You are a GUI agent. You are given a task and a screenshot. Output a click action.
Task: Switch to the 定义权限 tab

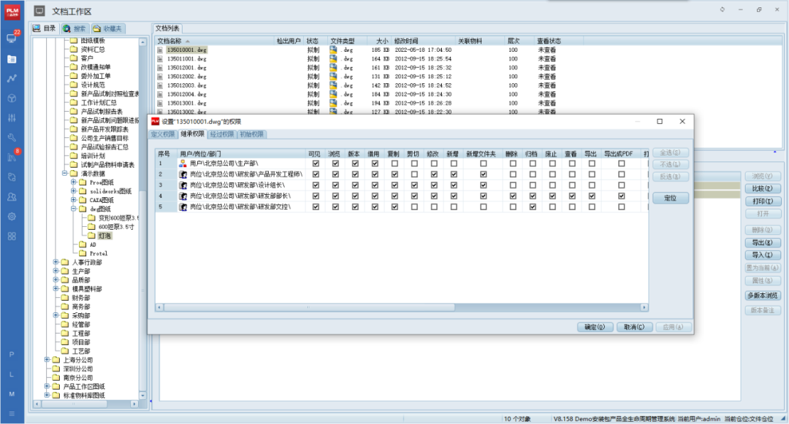point(164,134)
